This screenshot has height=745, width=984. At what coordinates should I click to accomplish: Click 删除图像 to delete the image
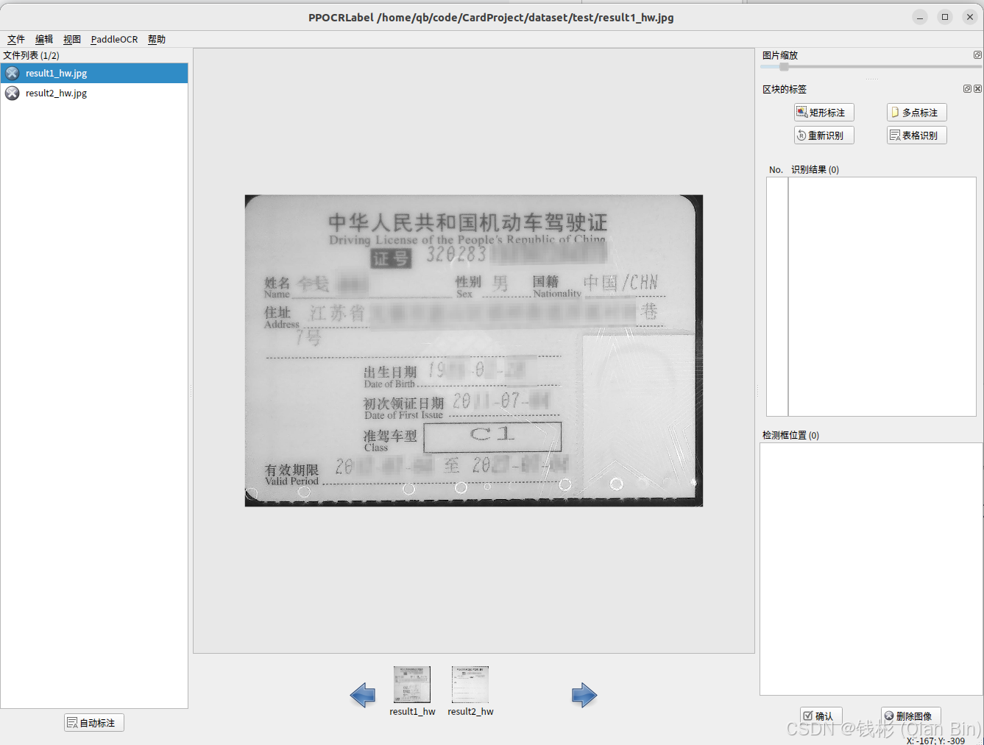pos(911,715)
